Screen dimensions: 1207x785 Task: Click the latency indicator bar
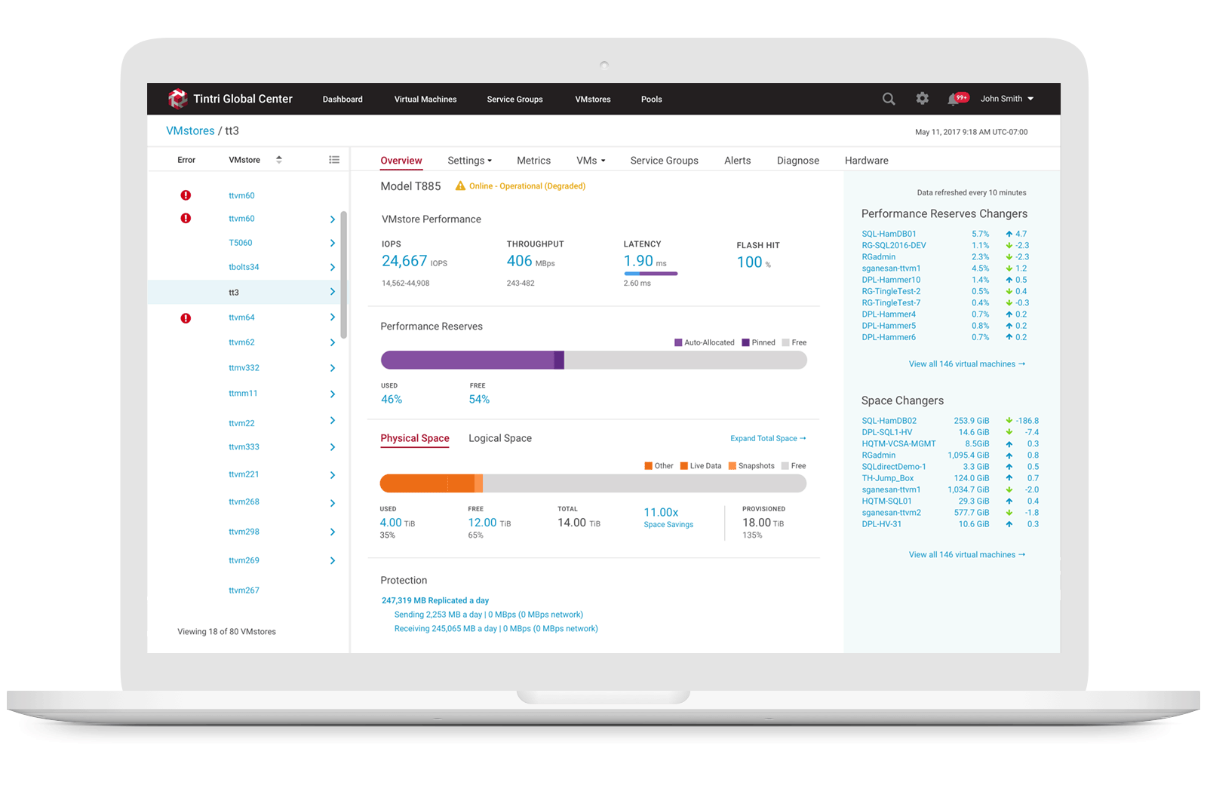click(x=650, y=274)
